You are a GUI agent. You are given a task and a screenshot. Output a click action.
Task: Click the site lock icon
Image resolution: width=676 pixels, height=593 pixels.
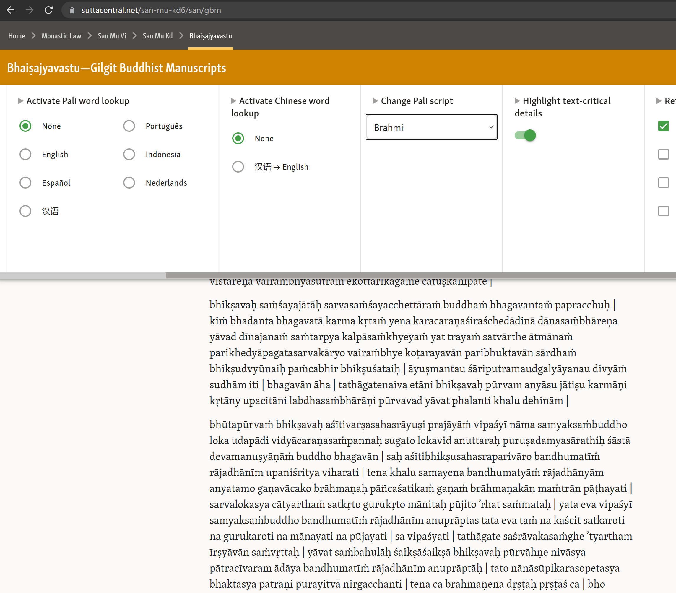click(72, 10)
